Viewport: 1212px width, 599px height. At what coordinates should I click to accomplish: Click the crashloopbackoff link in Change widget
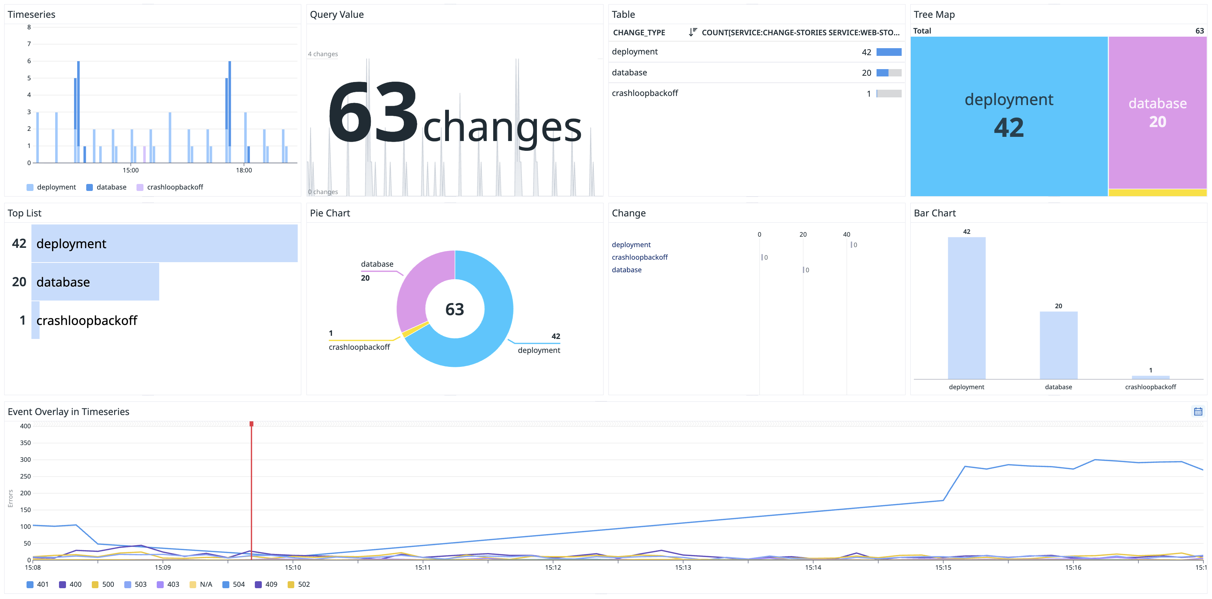(x=640, y=257)
